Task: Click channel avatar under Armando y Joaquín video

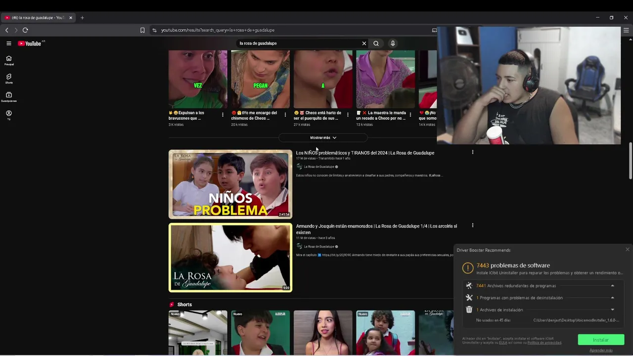Action: point(299,246)
